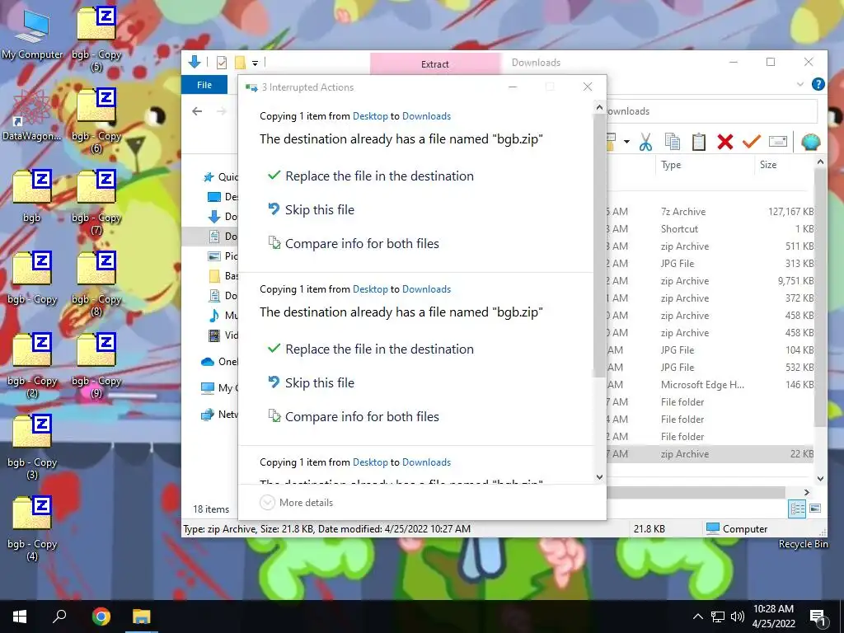Go back with Explorer back arrow
844x633 pixels.
197,111
